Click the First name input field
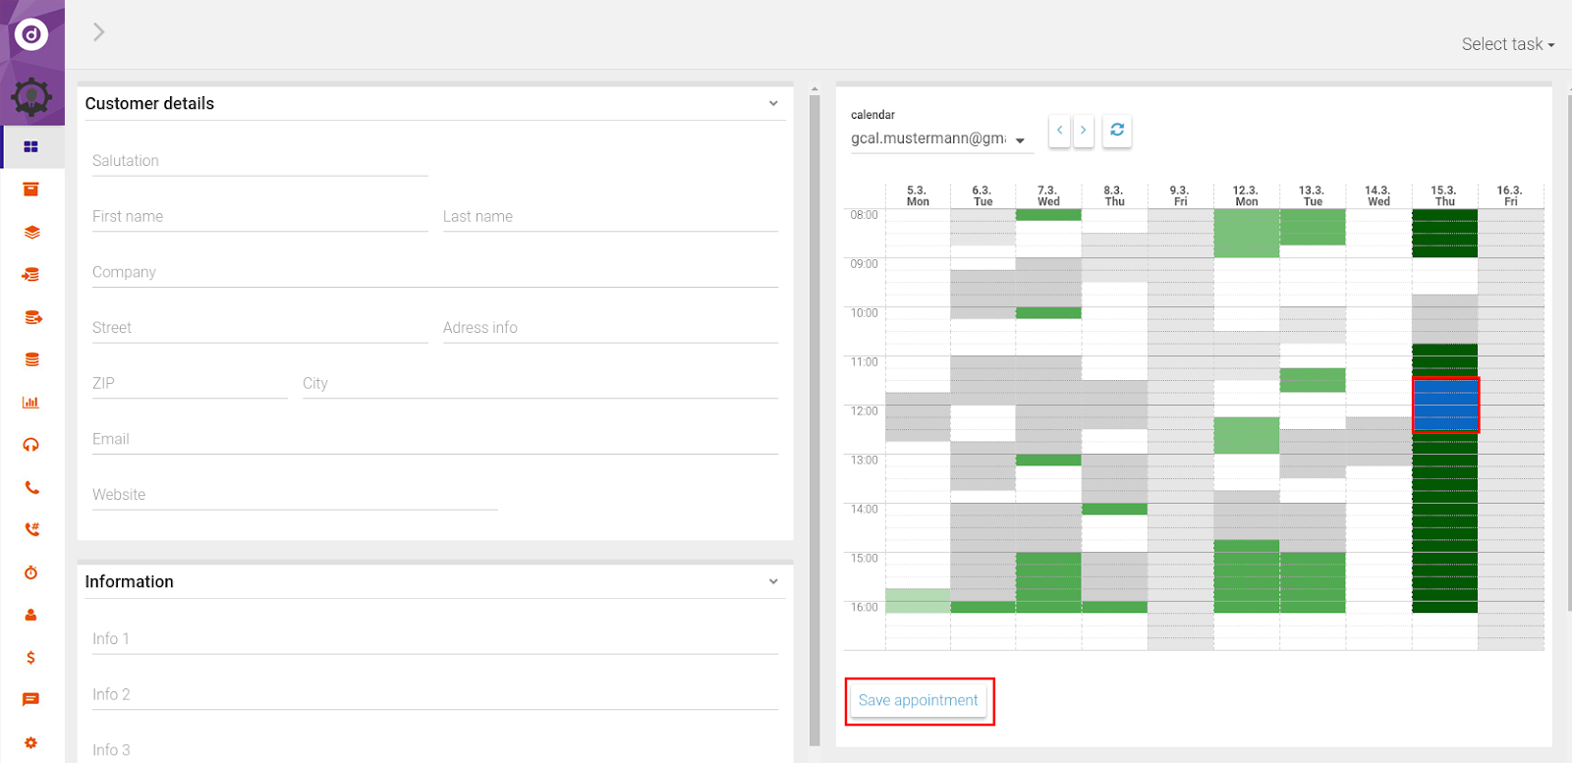The width and height of the screenshot is (1572, 763). pos(259,217)
